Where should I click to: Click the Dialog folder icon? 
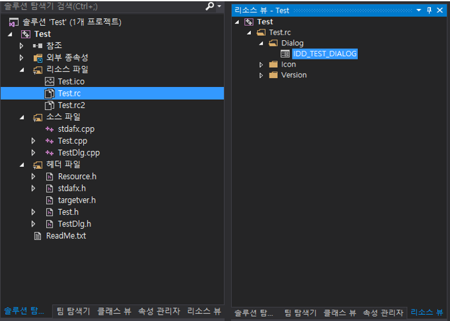click(273, 43)
